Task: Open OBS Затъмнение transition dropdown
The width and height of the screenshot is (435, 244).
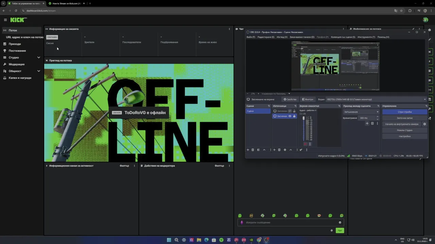Action: pyautogui.click(x=361, y=112)
